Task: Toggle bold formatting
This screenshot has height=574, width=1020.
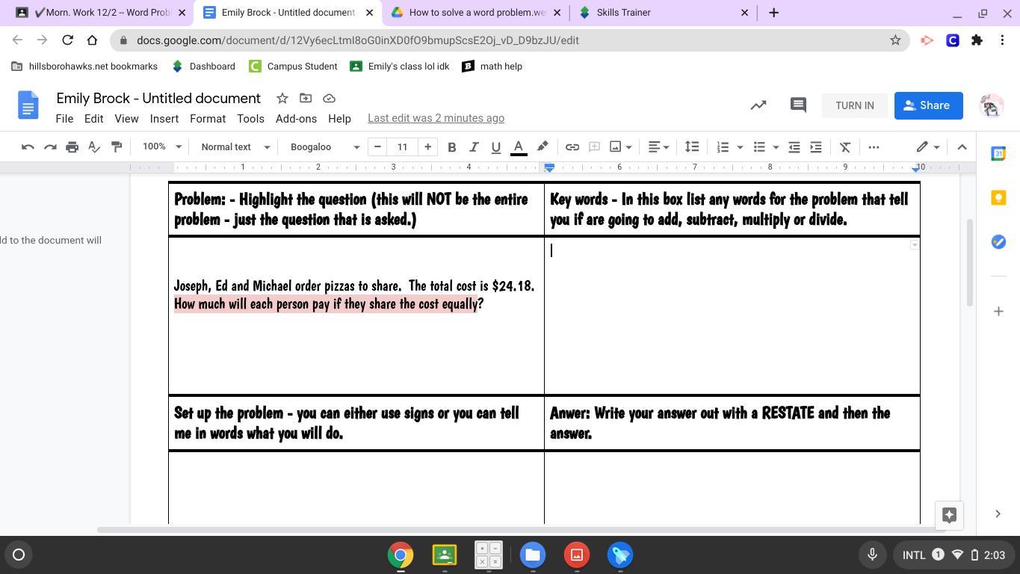Action: click(x=451, y=147)
